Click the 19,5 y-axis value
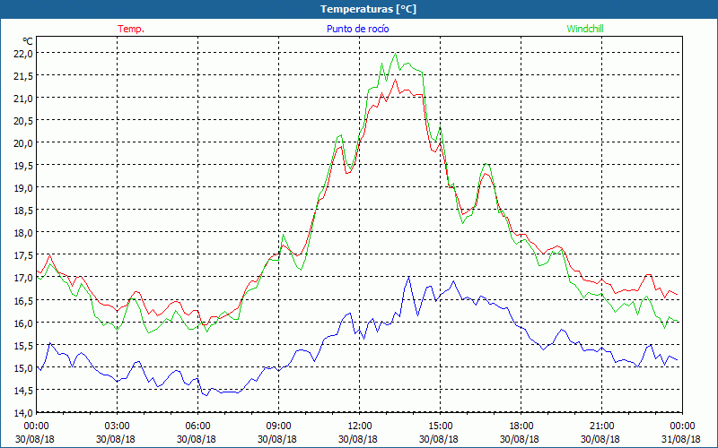The image size is (718, 448). click(x=23, y=166)
